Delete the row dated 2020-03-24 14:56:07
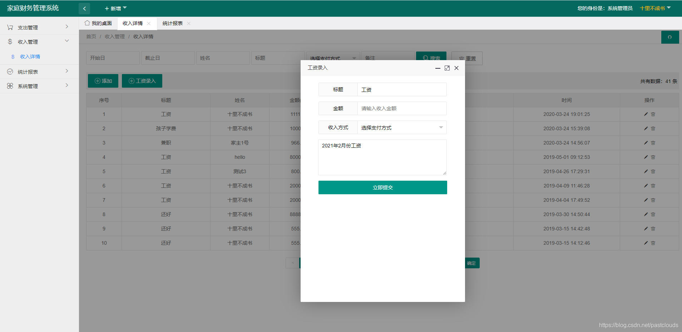The image size is (682, 332). [x=653, y=143]
